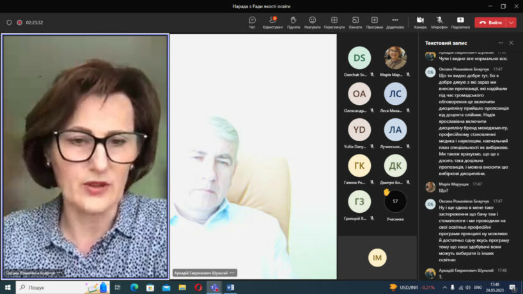Open Програми apps icon
This screenshot has height=294, width=523.
pyautogui.click(x=375, y=22)
